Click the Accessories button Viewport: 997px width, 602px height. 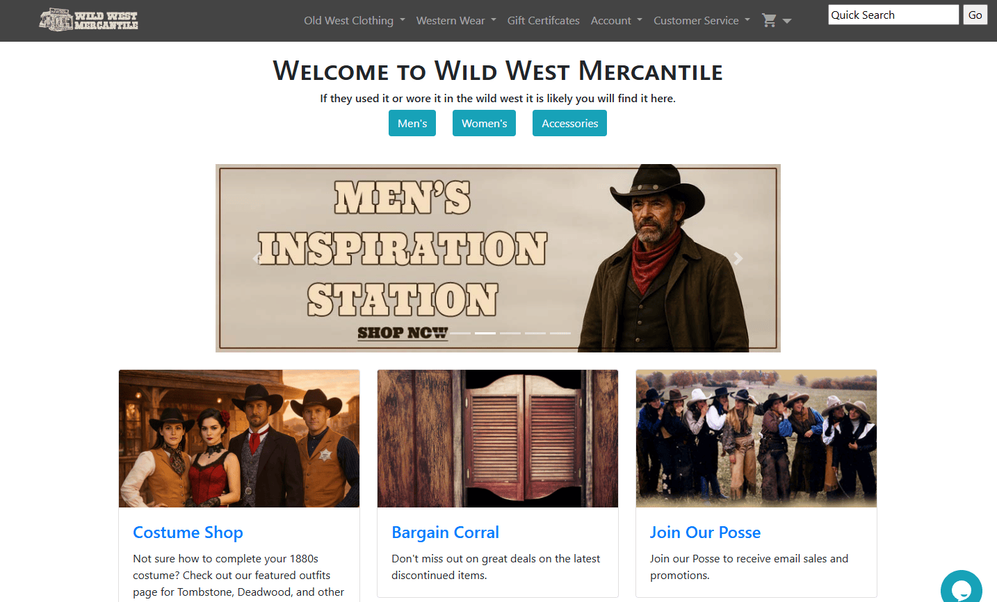click(569, 123)
